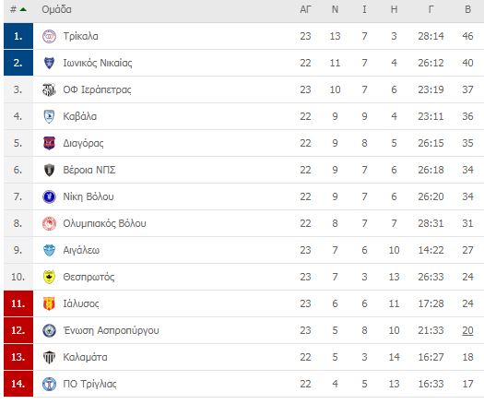
Task: Click the Καβάλα team crest icon
Action: [x=49, y=116]
